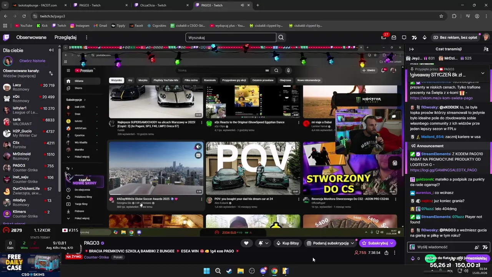Image resolution: width=492 pixels, height=277 pixels.
Task: Open a new Chrome tab
Action: click(258, 5)
